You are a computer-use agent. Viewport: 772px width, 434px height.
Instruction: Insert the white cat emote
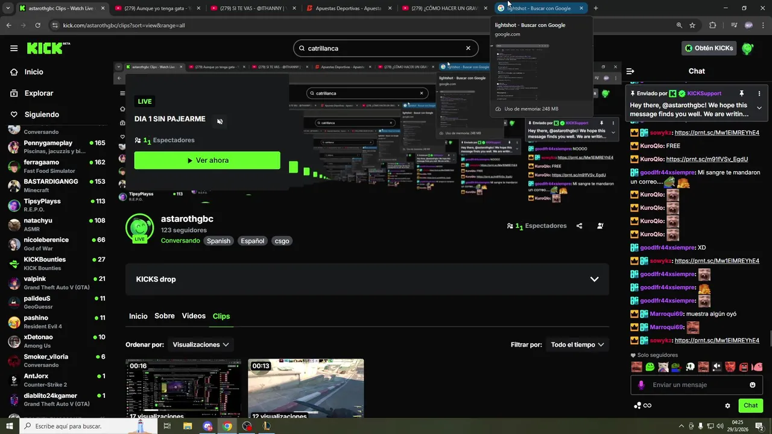pos(663,366)
